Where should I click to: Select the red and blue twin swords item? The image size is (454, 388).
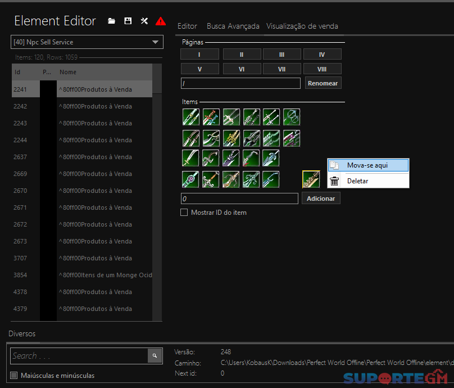point(211,117)
